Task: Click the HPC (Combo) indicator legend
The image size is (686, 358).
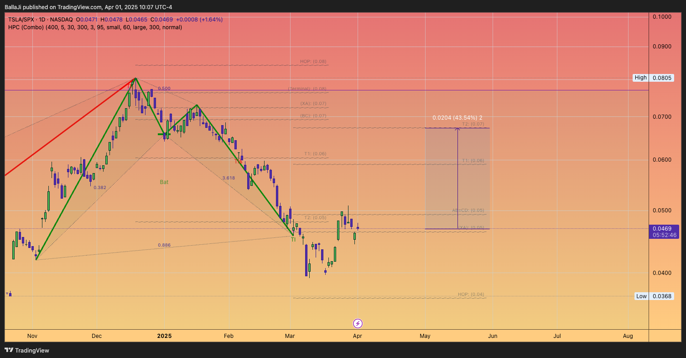Action: pos(95,27)
